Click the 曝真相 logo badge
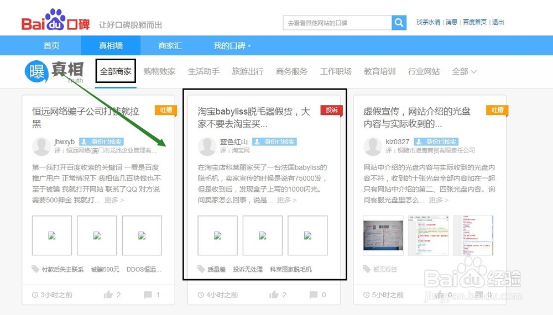This screenshot has width=553, height=315. pos(54,71)
